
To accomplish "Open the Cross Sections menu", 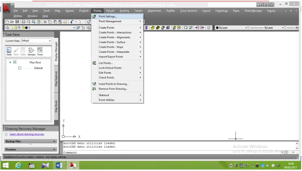I will click(x=189, y=11).
